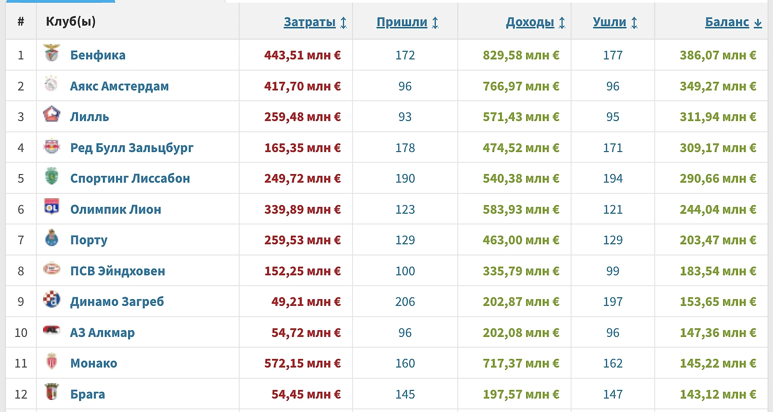Click Dinamo Zagreb expenses 49,21 млн €

[306, 301]
